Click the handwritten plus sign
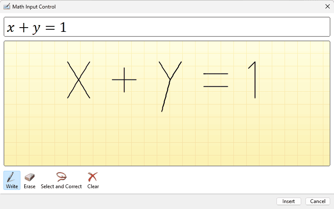This screenshot has width=334, height=209. click(x=124, y=80)
